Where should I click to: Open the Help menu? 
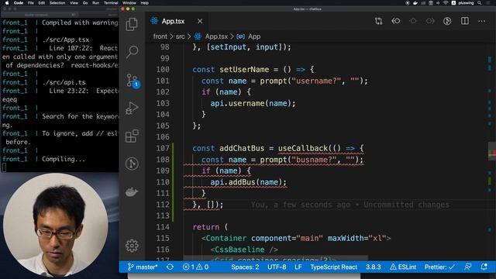point(145,3)
